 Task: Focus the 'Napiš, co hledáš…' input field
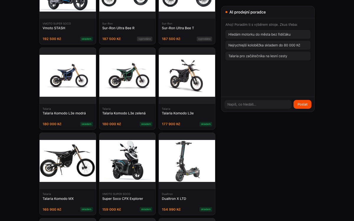[x=258, y=104]
